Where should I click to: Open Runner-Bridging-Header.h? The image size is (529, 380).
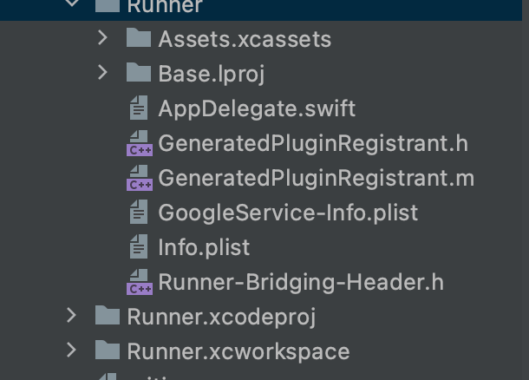coord(301,283)
